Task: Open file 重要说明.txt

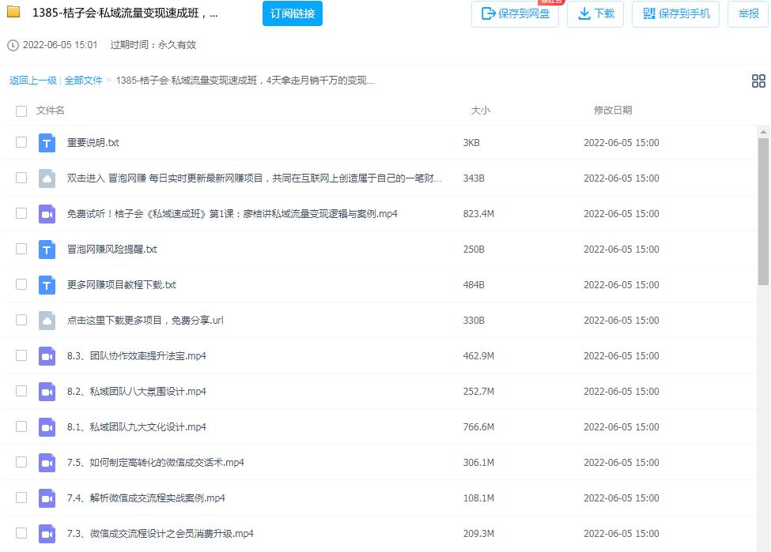Action: tap(93, 143)
